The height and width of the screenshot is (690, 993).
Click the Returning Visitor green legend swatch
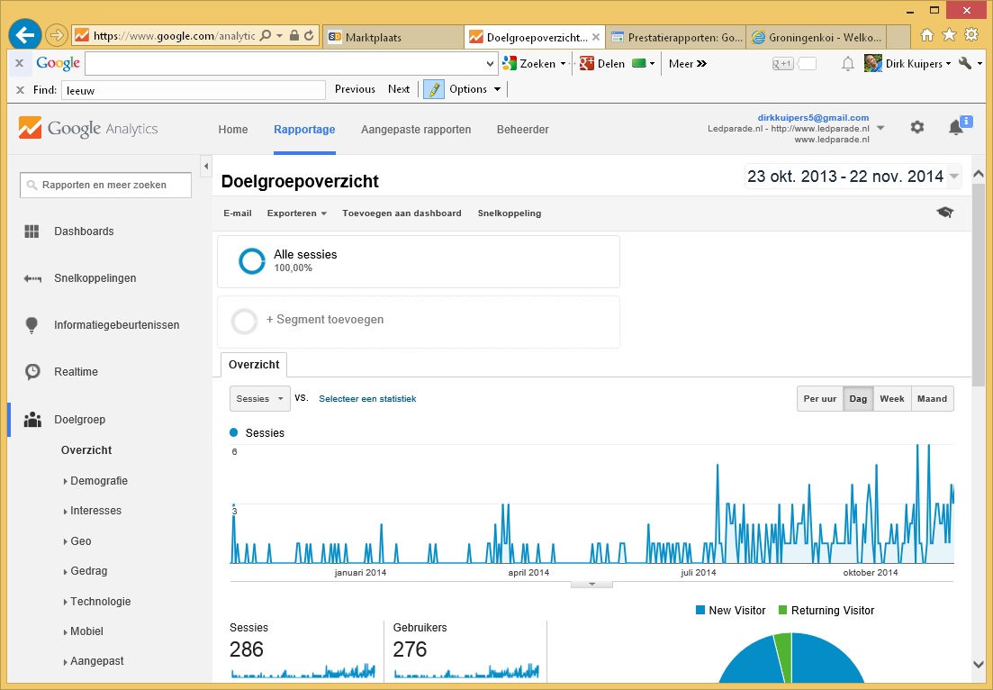click(782, 610)
